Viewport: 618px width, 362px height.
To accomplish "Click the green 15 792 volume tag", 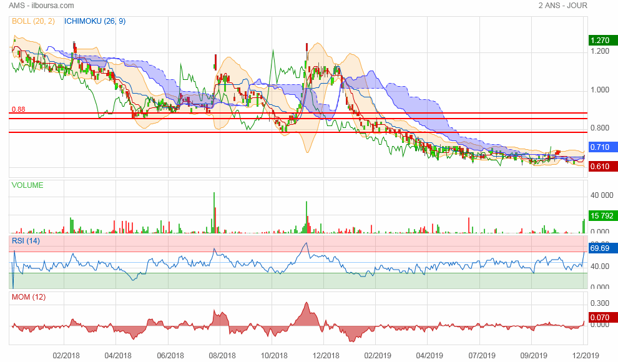I will pyautogui.click(x=603, y=215).
